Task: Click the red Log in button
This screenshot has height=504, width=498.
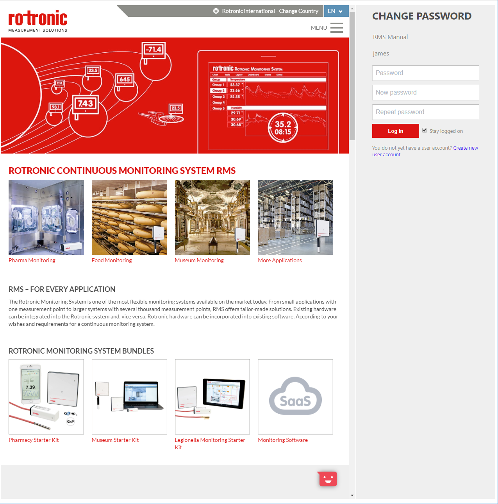Action: pos(395,131)
